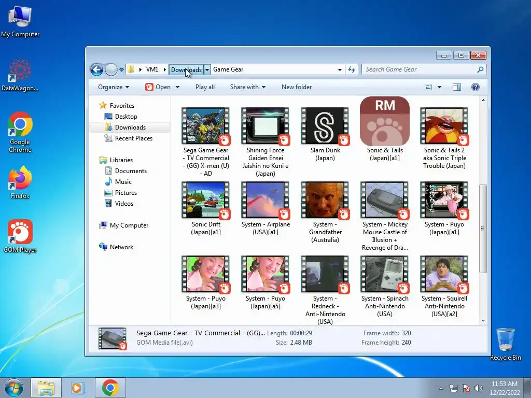Click the Downloads breadcrumb segment

186,70
